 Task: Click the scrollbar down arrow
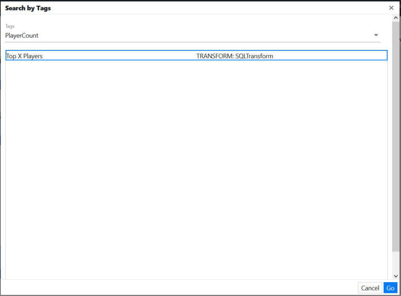point(396,276)
